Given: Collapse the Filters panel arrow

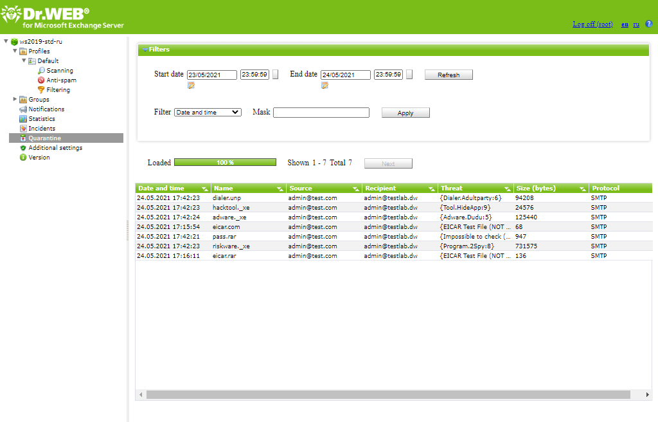Looking at the screenshot, I should tap(145, 50).
